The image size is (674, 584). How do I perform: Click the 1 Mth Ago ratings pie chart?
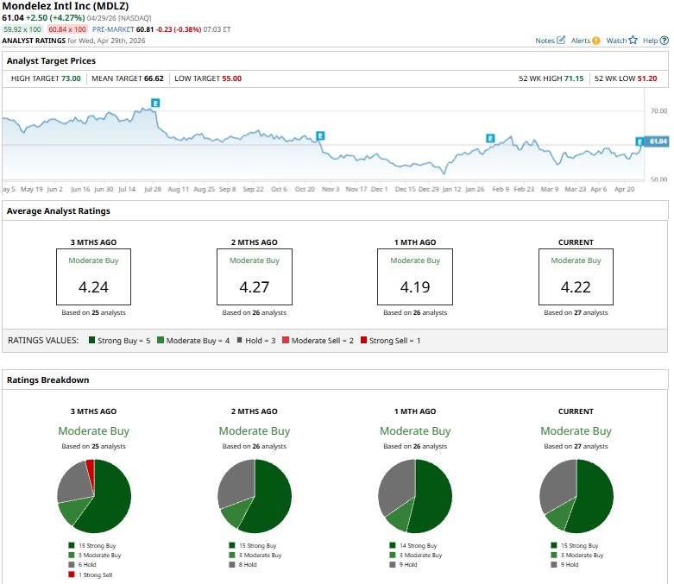(x=415, y=496)
